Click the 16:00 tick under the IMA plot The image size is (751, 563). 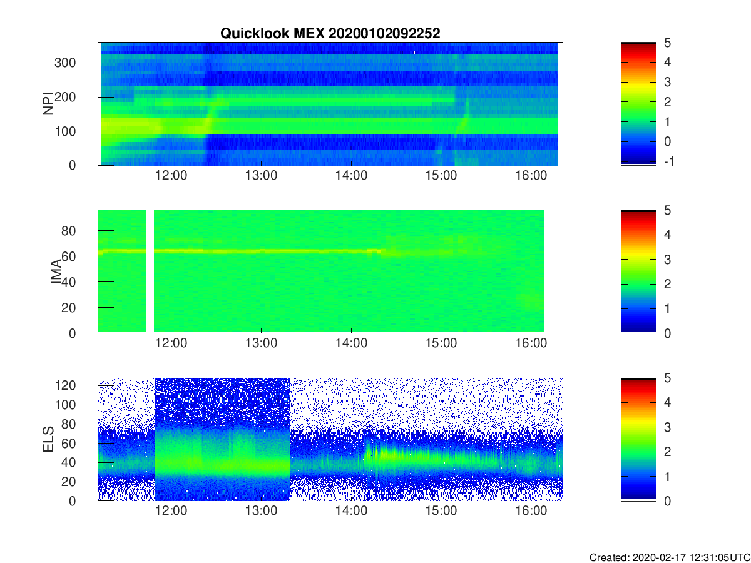[x=531, y=343]
